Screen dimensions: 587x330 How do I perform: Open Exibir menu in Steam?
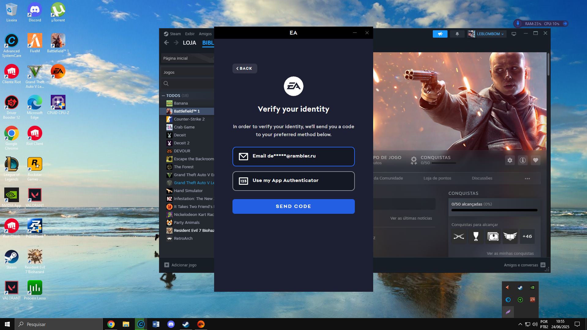point(190,34)
